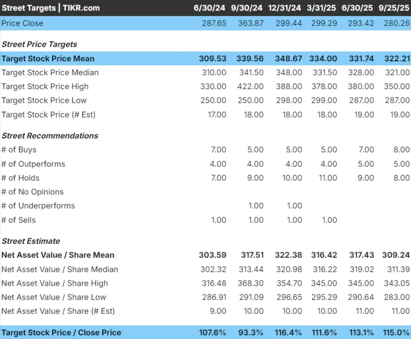Click the 'Target Stock Price (# Est)' row label

click(48, 115)
